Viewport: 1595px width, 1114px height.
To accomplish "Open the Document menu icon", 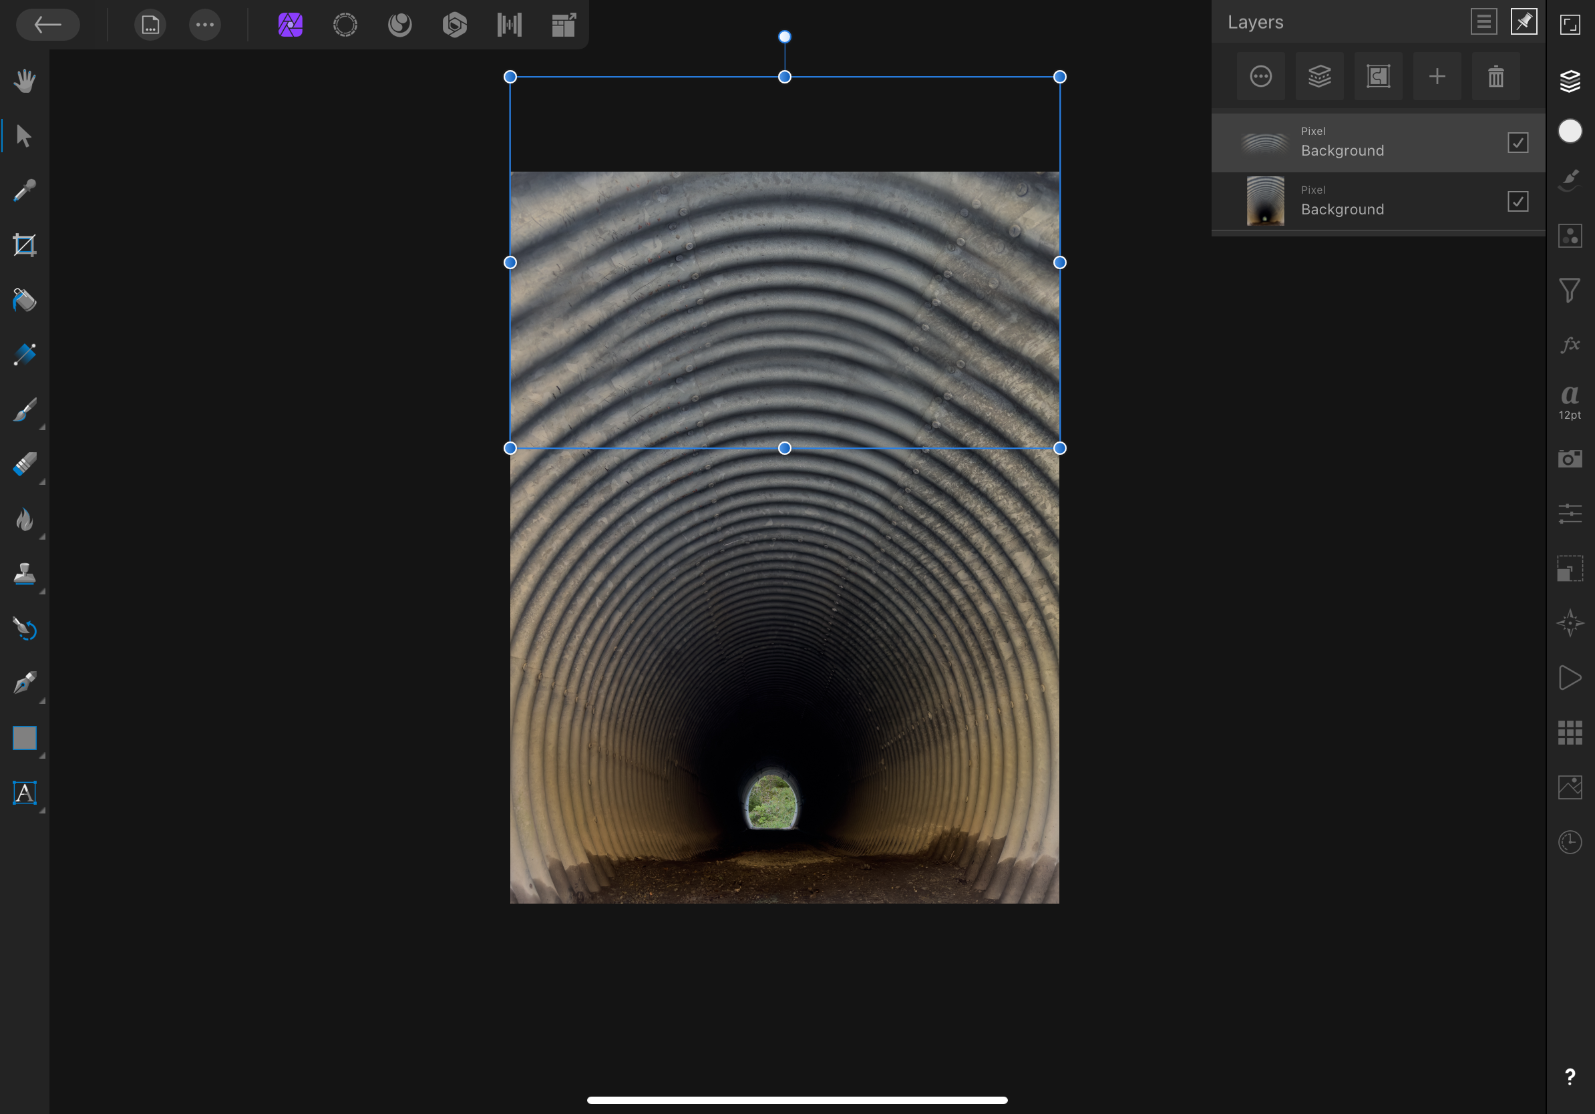I will click(150, 25).
